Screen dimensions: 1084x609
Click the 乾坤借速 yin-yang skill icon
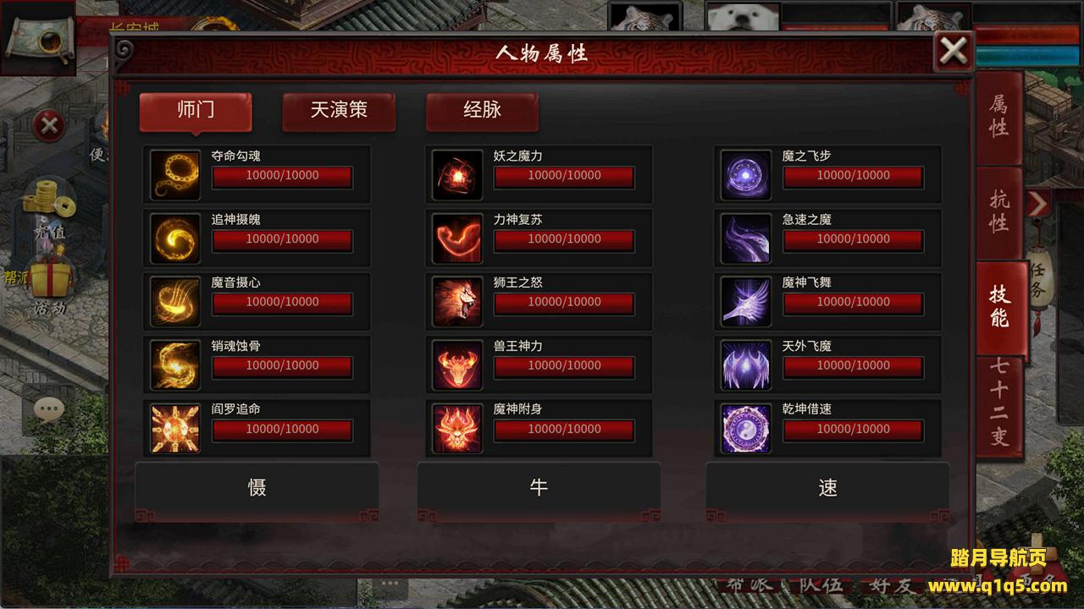(x=746, y=429)
